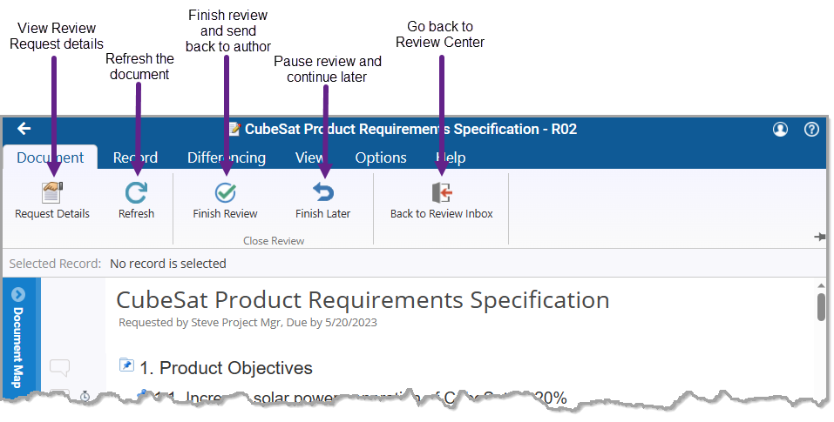Click the Document Map chevron arrow
Screen dimensions: 834x422
click(x=18, y=295)
